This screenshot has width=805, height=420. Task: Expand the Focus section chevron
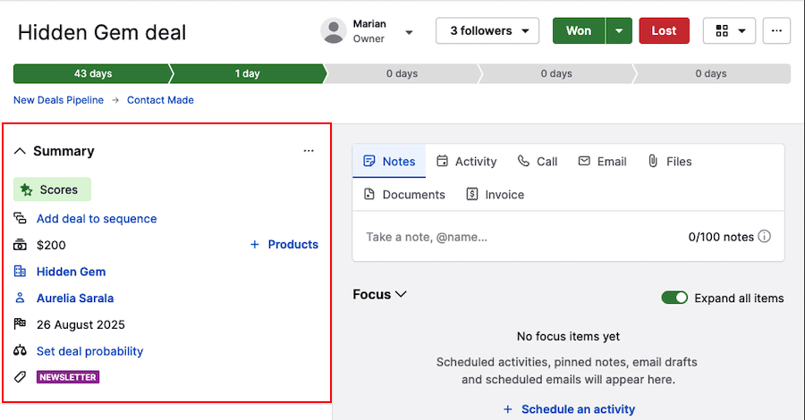pos(402,294)
